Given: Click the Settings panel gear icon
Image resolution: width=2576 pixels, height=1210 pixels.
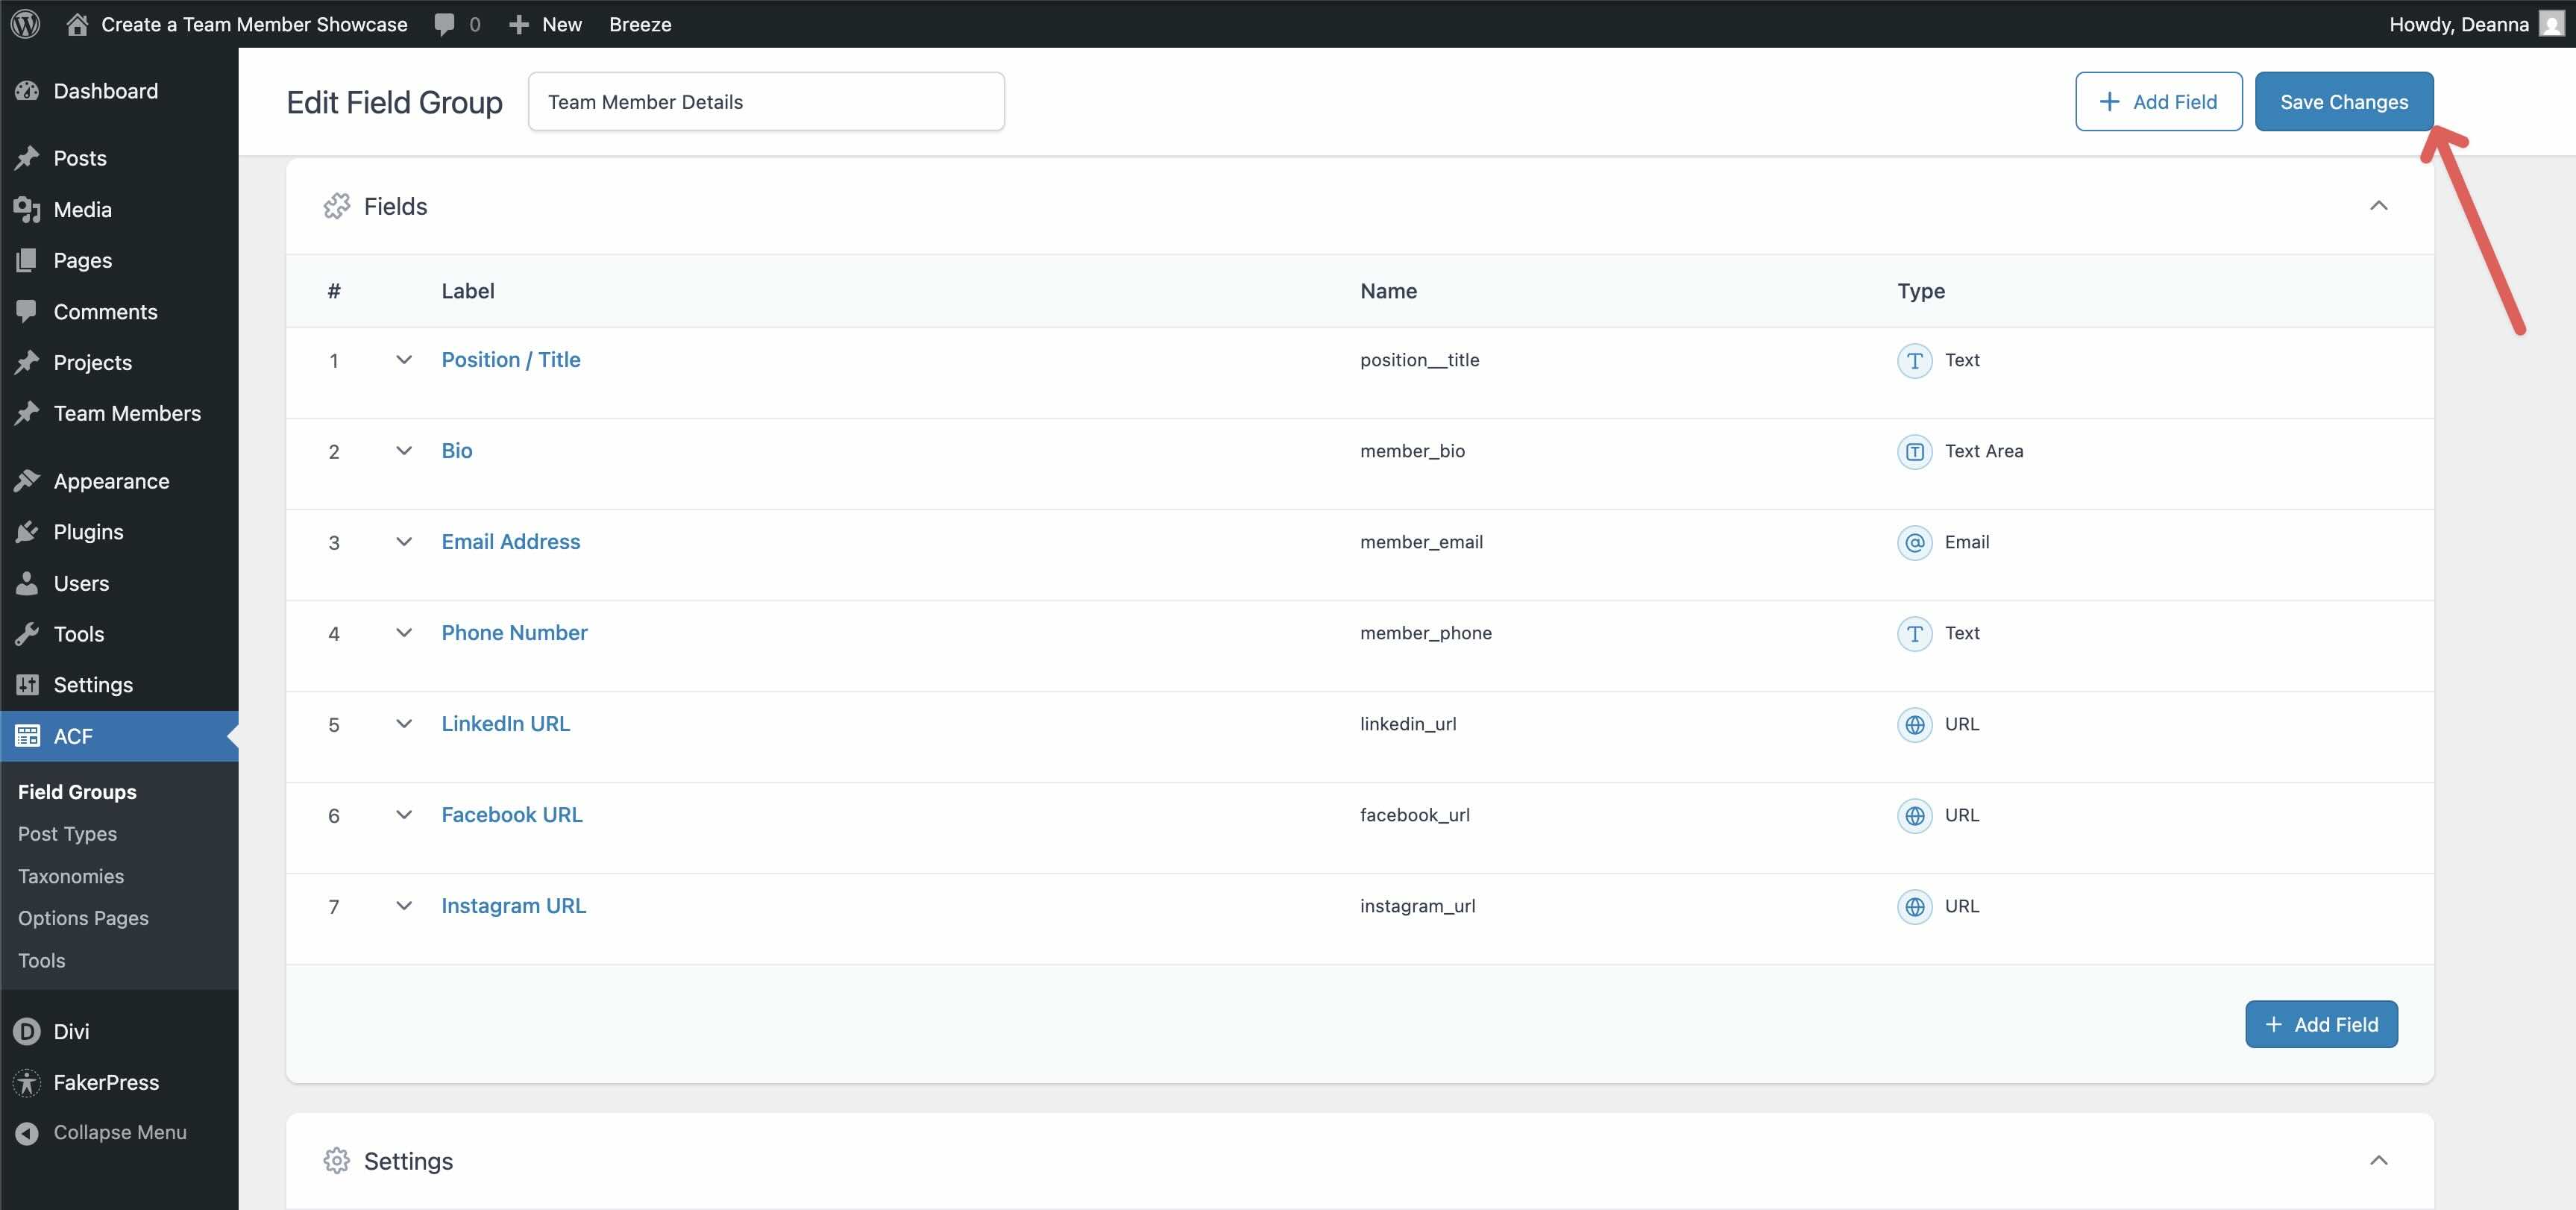Looking at the screenshot, I should 337,1161.
